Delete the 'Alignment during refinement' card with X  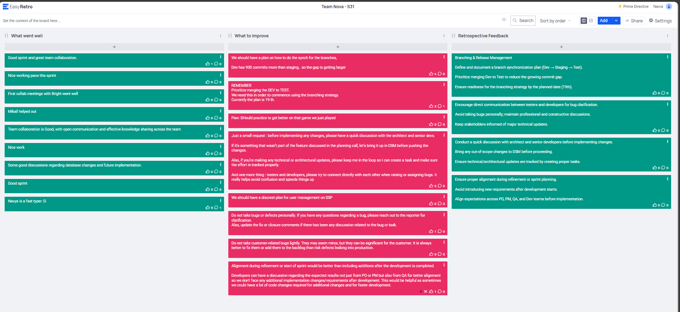pyautogui.click(x=425, y=291)
